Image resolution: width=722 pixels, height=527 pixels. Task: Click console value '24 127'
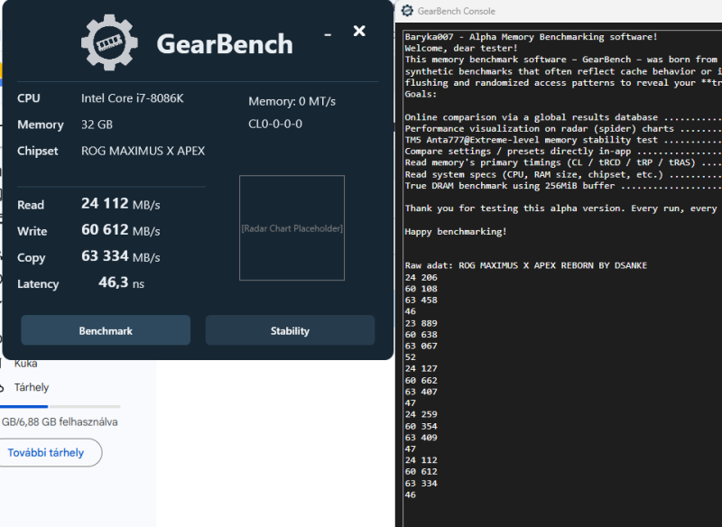coord(421,368)
